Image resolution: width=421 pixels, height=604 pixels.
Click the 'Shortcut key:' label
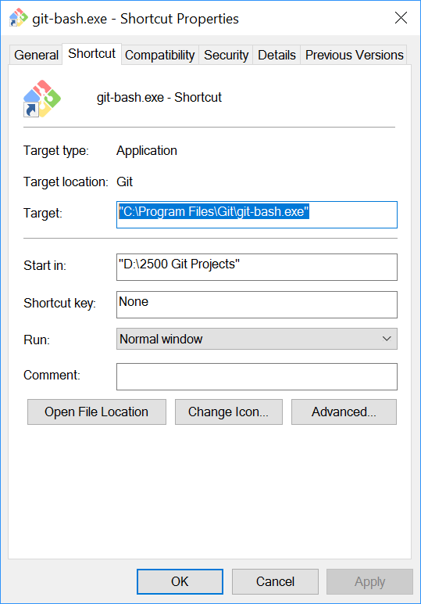(59, 303)
